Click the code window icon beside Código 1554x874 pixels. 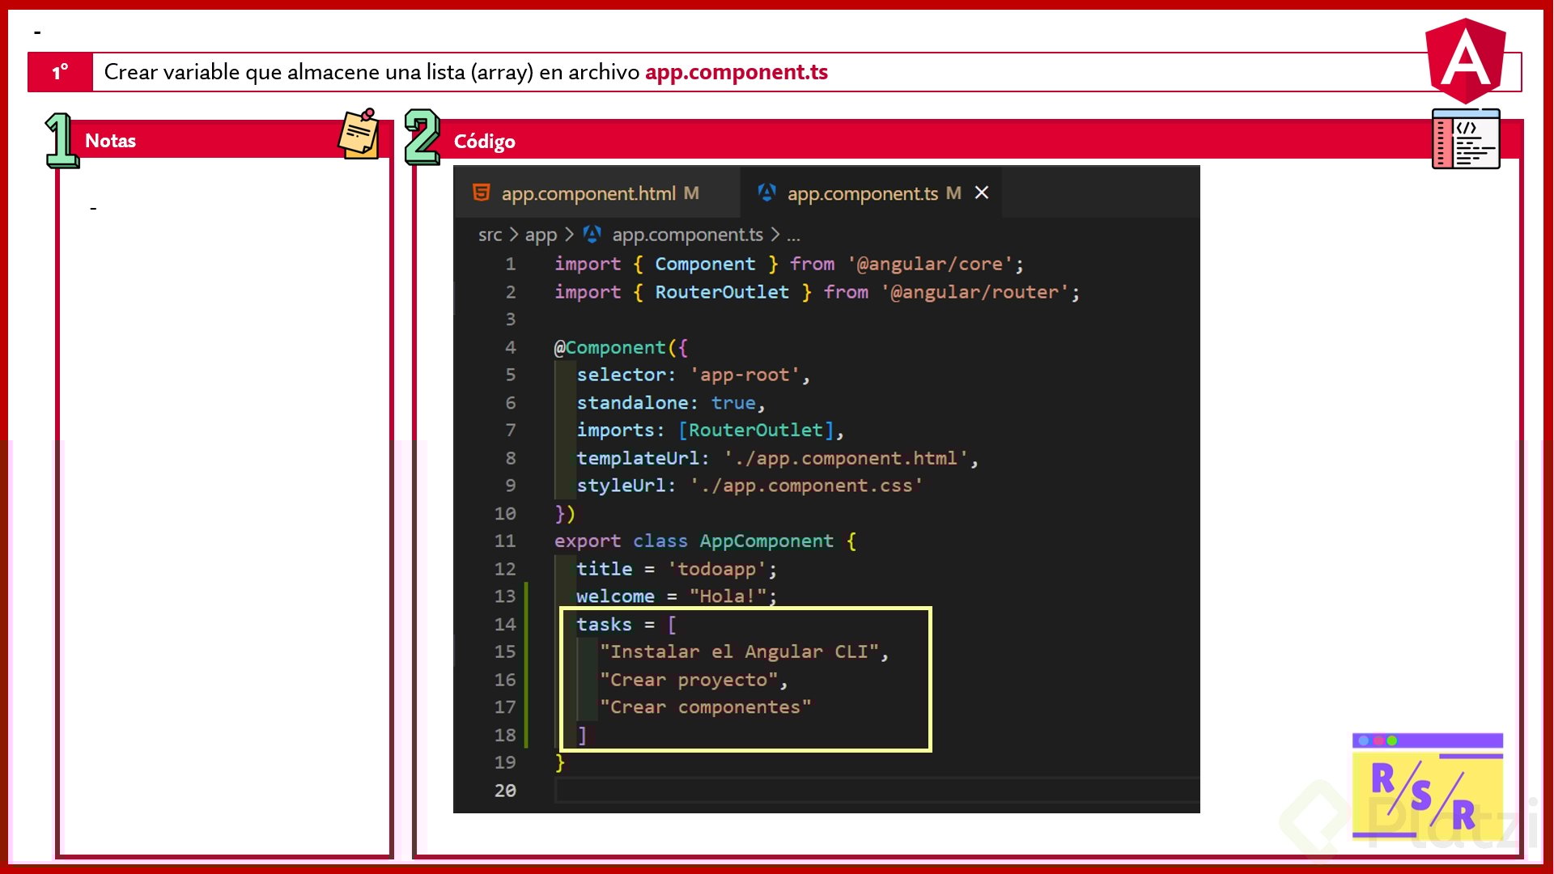1466,139
